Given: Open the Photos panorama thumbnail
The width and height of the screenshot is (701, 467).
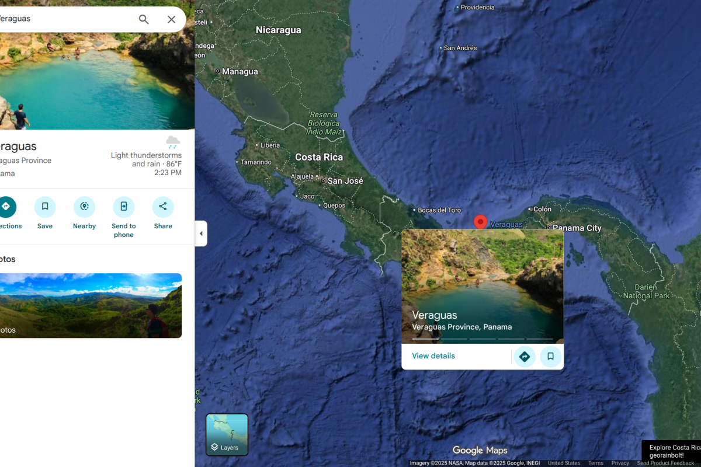Looking at the screenshot, I should [x=91, y=305].
